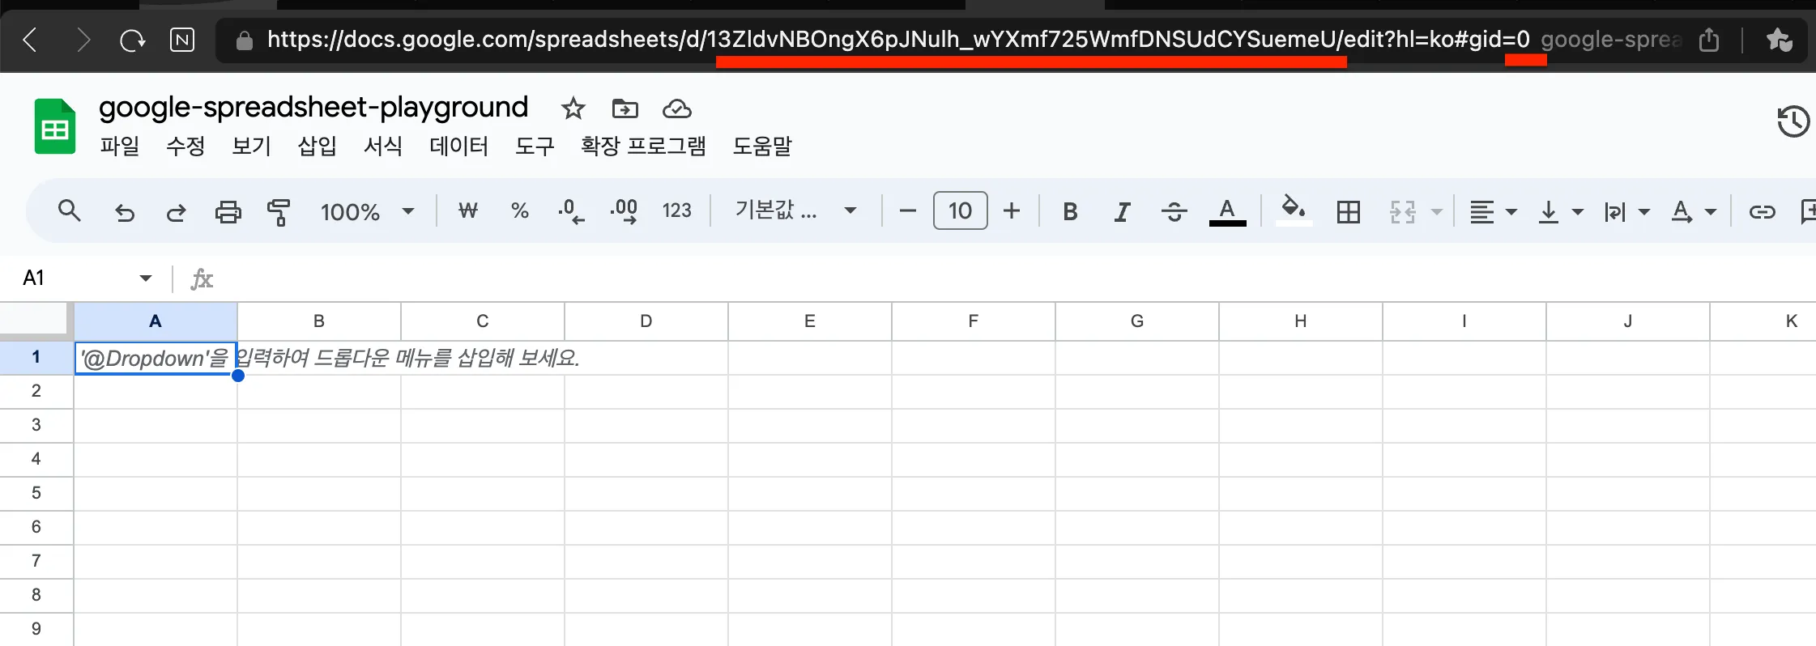The width and height of the screenshot is (1816, 646).
Task: Click the Notion extension icon in the browser bar
Action: pos(182,40)
